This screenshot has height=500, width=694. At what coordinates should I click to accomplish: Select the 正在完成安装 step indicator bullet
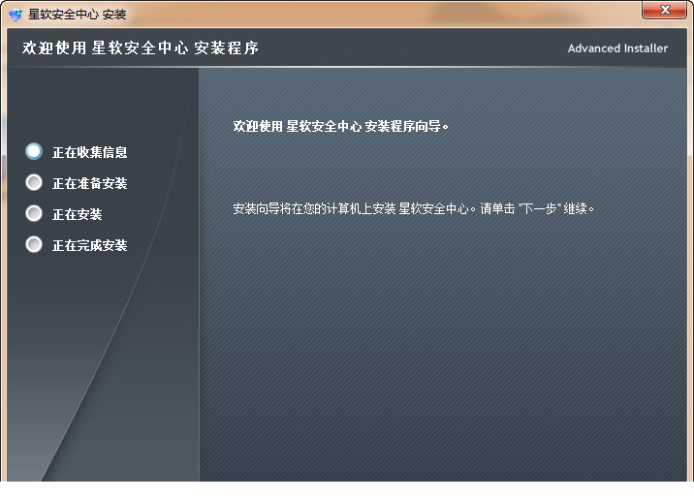[35, 244]
